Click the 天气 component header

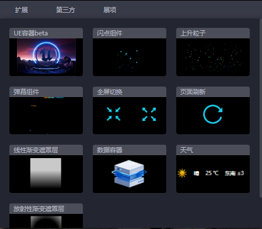213,150
